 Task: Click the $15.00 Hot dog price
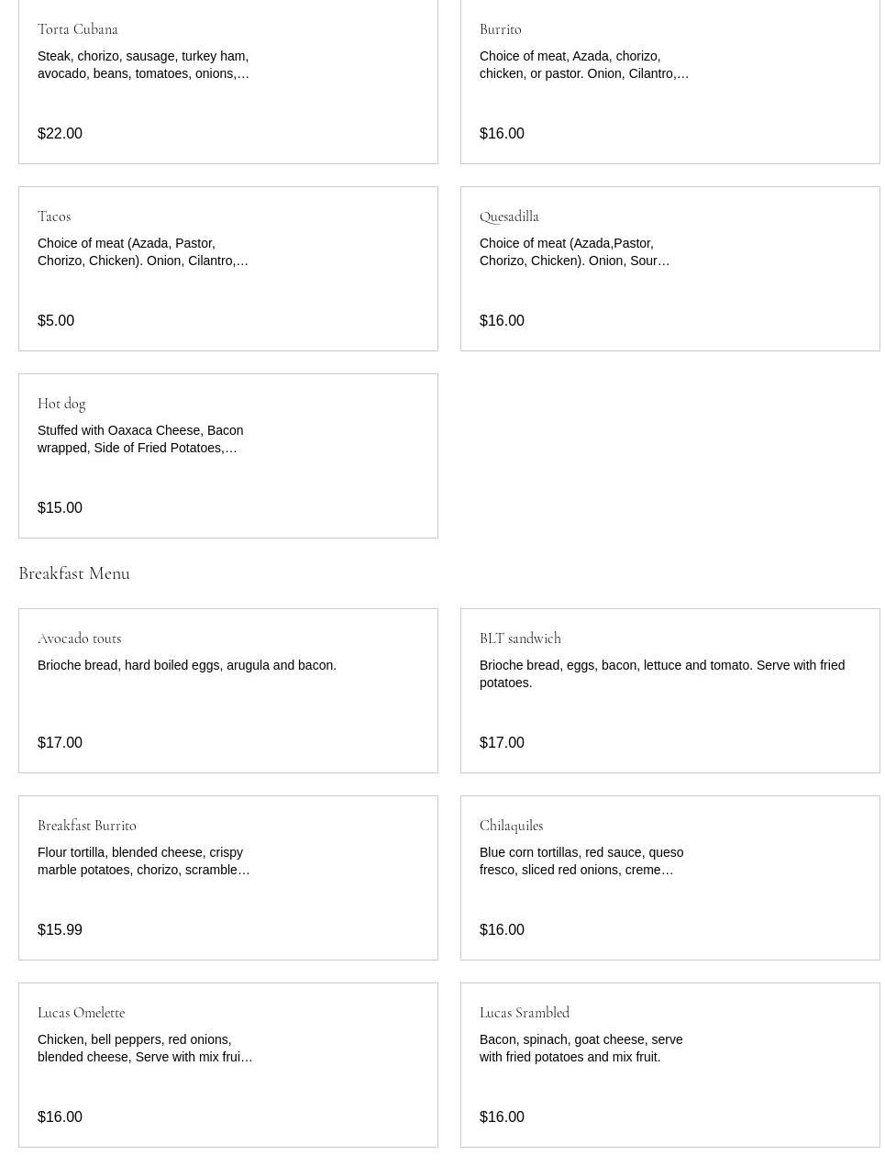click(60, 508)
